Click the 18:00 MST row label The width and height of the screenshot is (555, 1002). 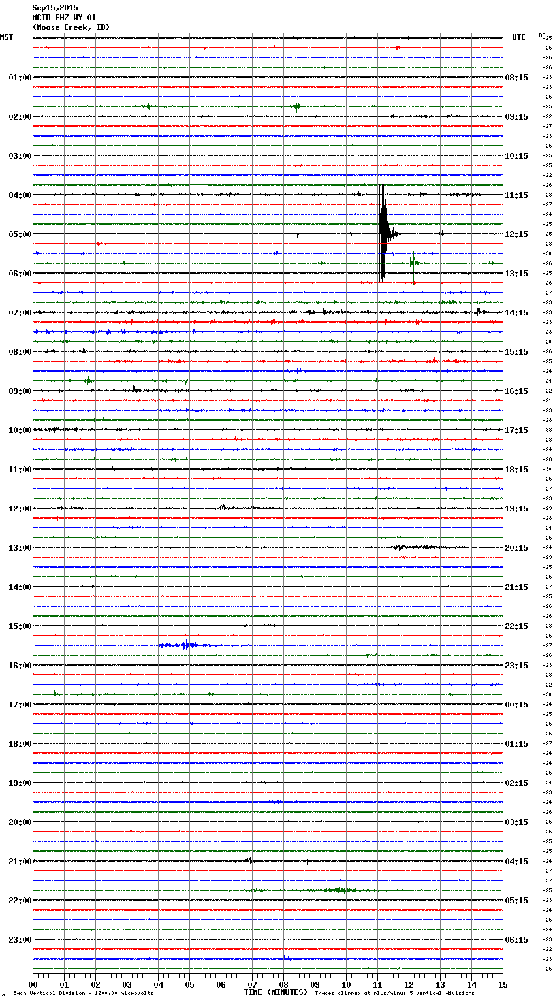pyautogui.click(x=20, y=744)
